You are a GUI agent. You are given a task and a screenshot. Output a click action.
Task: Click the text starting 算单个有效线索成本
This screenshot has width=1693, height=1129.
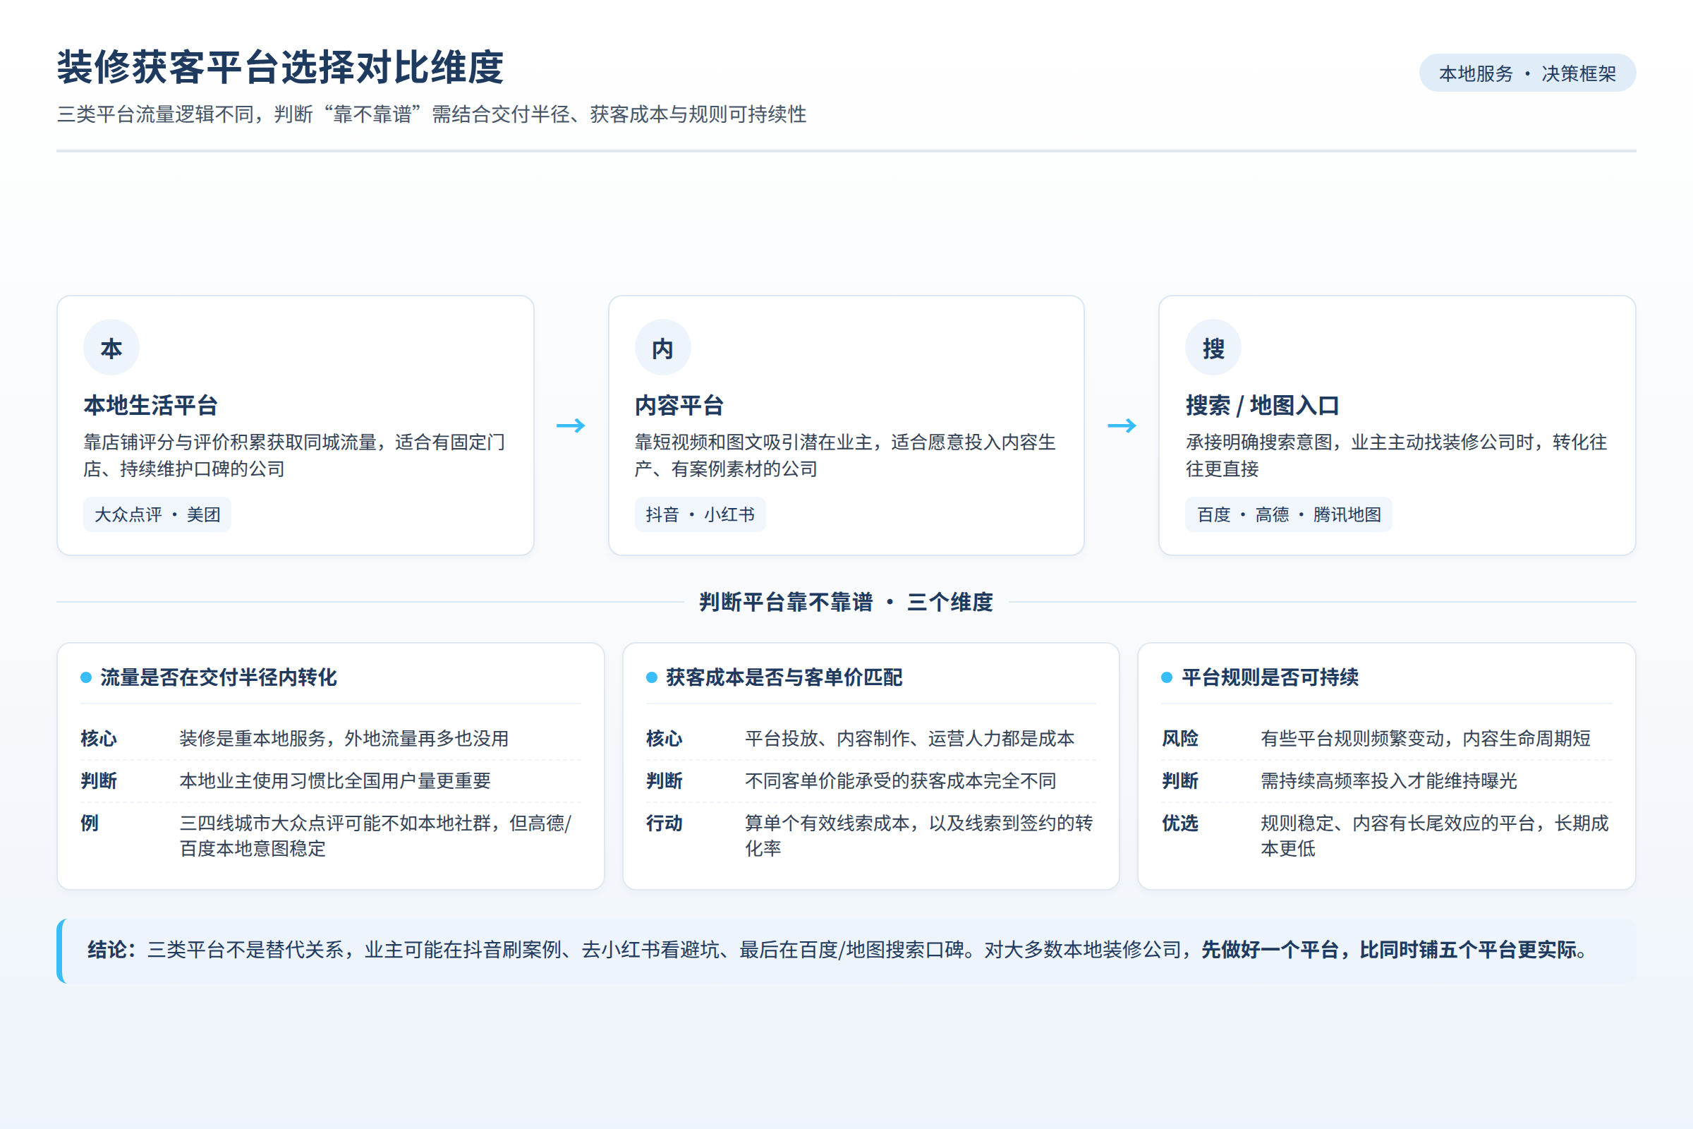point(918,835)
